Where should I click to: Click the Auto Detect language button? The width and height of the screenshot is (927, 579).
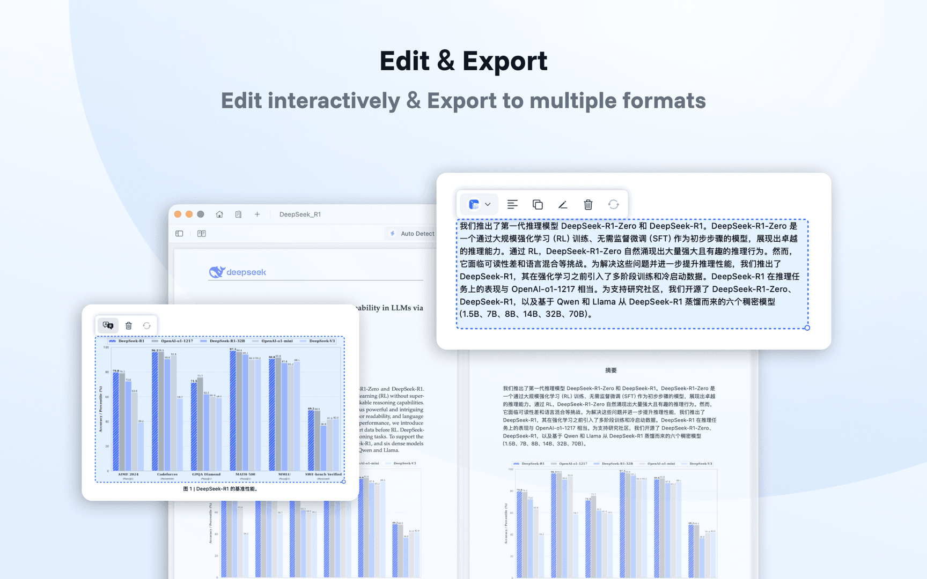[412, 234]
